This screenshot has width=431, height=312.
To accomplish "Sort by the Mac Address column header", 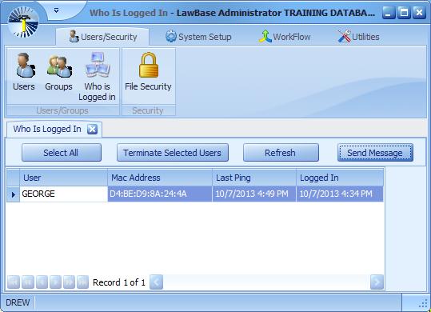I will (160, 178).
